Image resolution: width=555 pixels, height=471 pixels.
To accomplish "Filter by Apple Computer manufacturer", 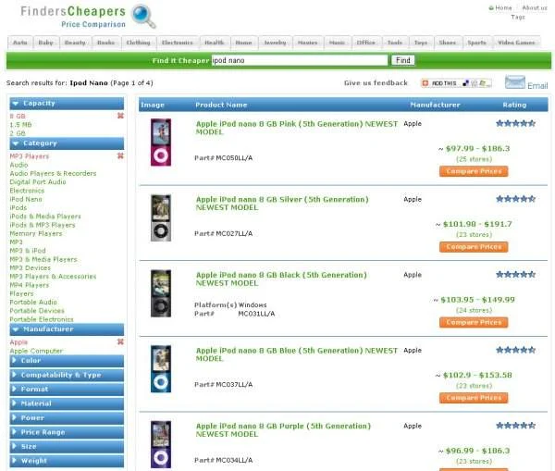I will (36, 351).
